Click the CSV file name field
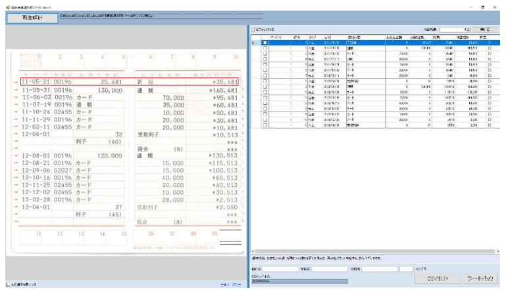This screenshot has width=506, height=292. click(299, 282)
